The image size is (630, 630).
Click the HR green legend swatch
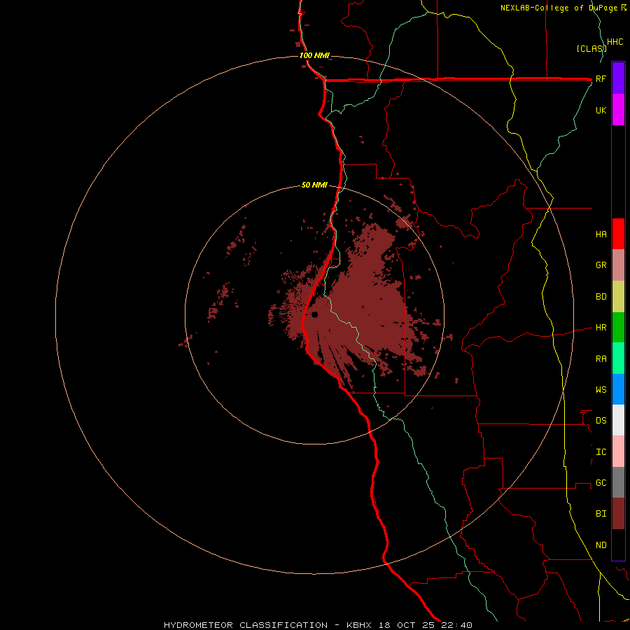click(x=618, y=328)
